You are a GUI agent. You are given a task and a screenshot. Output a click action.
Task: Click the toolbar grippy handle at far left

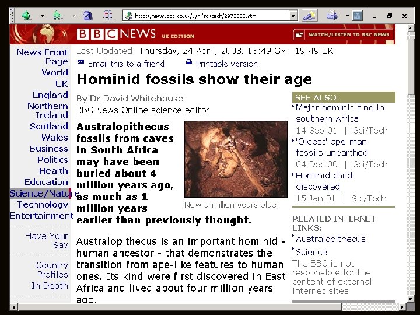(12, 16)
